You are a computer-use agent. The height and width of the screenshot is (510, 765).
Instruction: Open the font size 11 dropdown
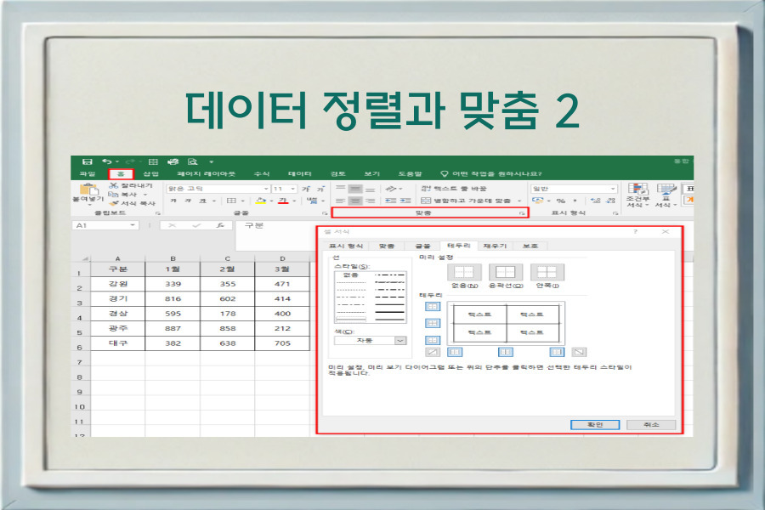coord(293,189)
